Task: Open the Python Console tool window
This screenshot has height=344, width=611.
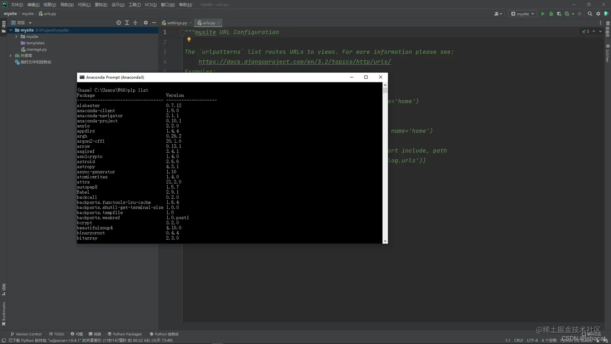Action: tap(164, 334)
